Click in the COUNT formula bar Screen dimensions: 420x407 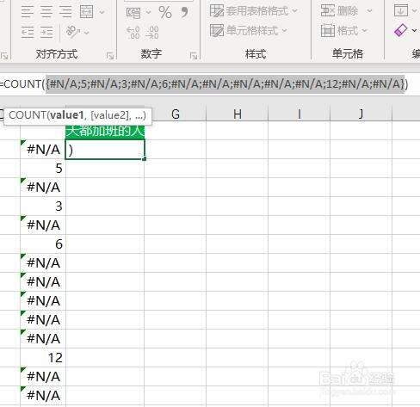coord(210,84)
